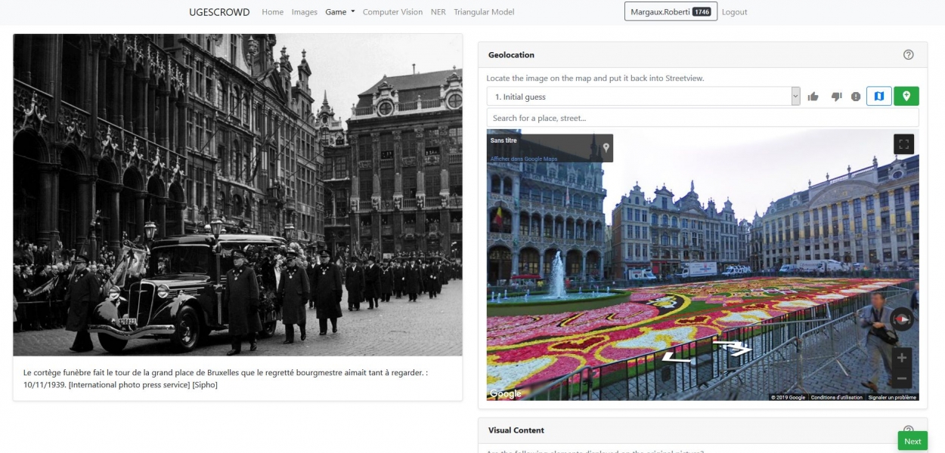Click the thumbs down rating icon
Viewport: 945px width, 453px height.
tap(836, 97)
